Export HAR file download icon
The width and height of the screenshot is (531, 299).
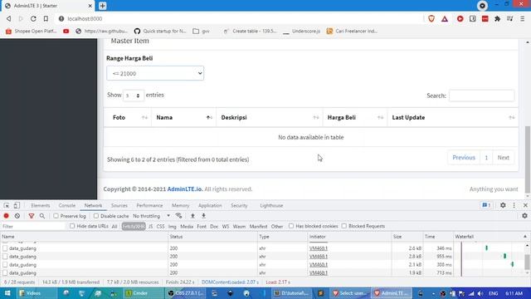pos(203,216)
